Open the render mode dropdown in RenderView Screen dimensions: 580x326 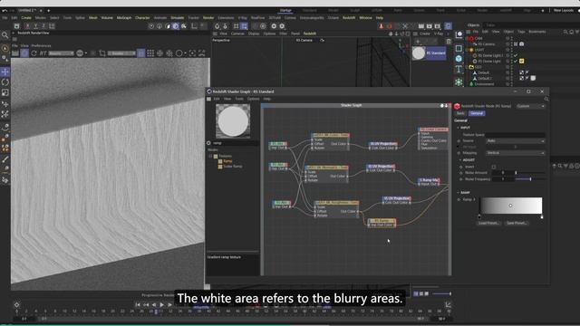(61, 53)
